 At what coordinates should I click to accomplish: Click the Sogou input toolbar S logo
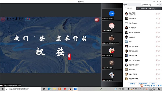[x=142, y=85]
